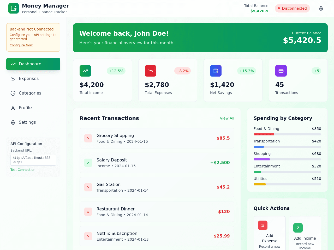Click the sidebar Settings gear icon

click(13, 122)
